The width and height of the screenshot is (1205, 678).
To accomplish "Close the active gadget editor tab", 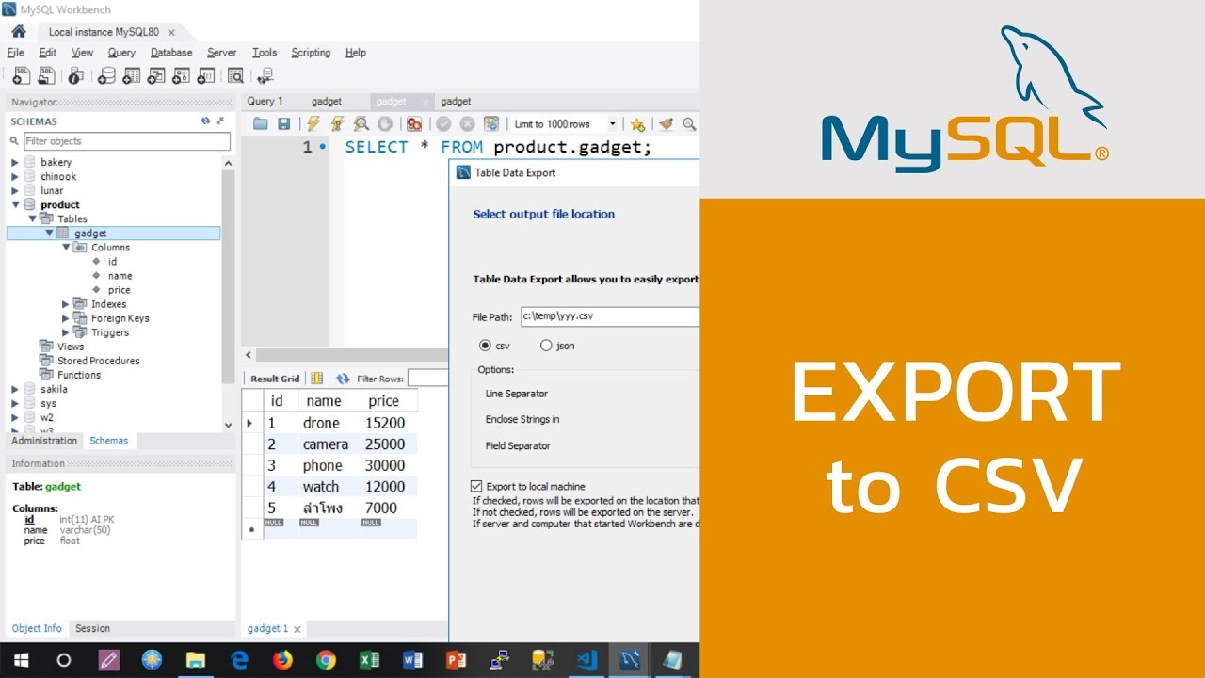I will 426,102.
